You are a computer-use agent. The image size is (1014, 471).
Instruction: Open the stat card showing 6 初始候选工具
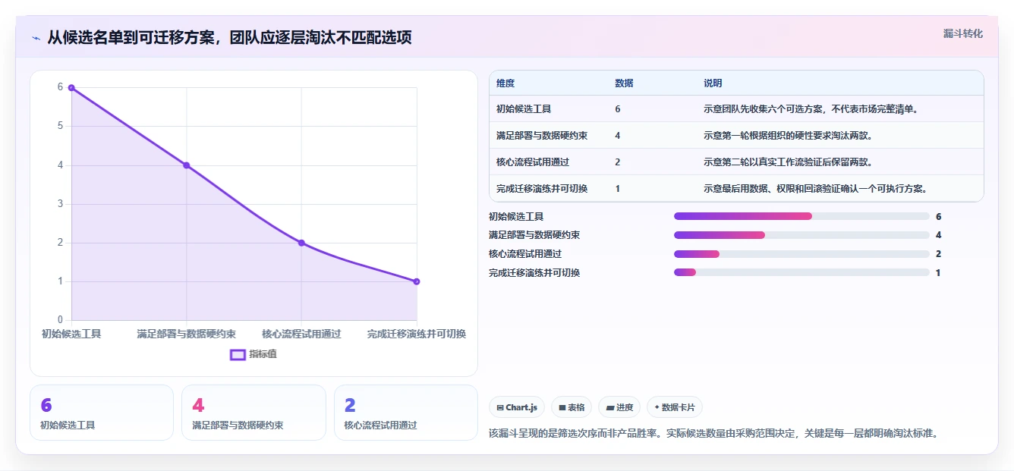(102, 413)
